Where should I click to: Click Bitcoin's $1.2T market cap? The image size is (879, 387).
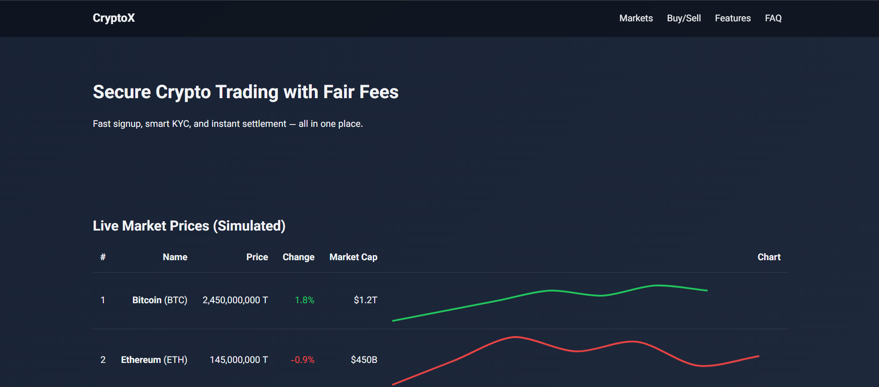[x=365, y=300]
